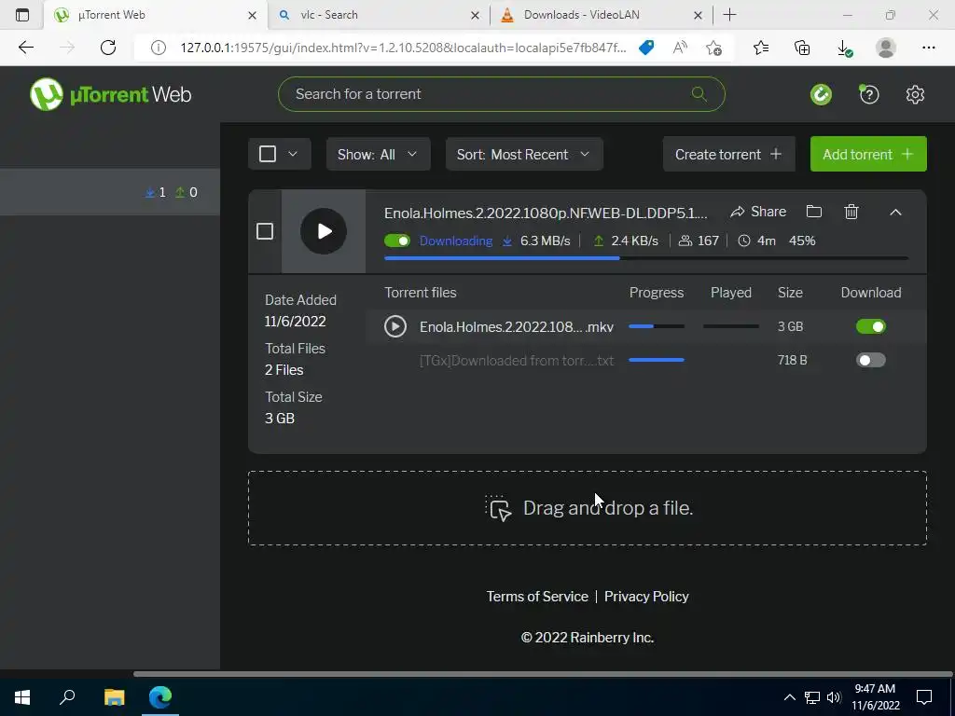Viewport: 955px width, 716px height.
Task: Click the address bar URL
Action: (403, 48)
